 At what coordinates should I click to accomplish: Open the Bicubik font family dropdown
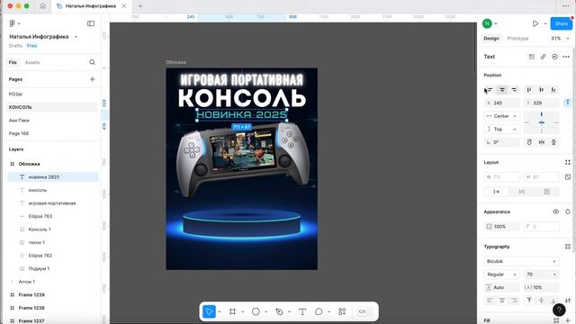(x=521, y=261)
